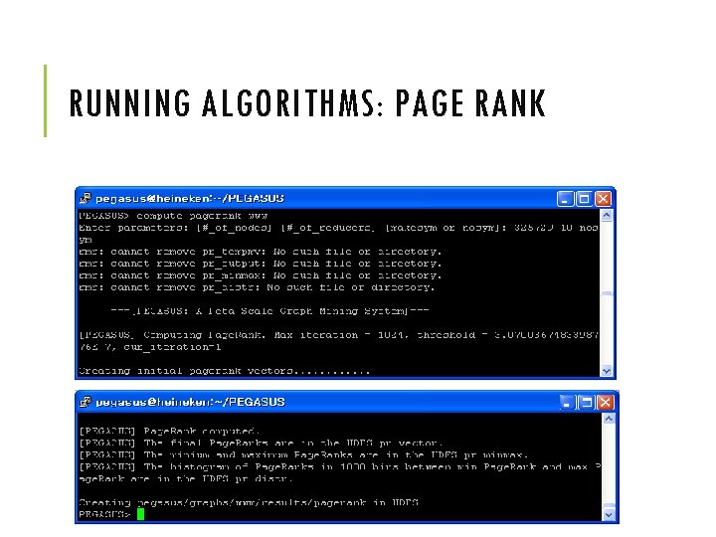Close the lower PEGASUS terminal window
The height and width of the screenshot is (537, 716).
(x=605, y=403)
